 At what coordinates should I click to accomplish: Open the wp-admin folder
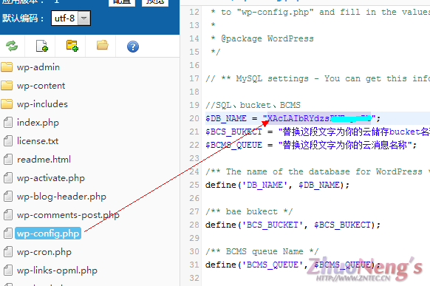coord(38,67)
